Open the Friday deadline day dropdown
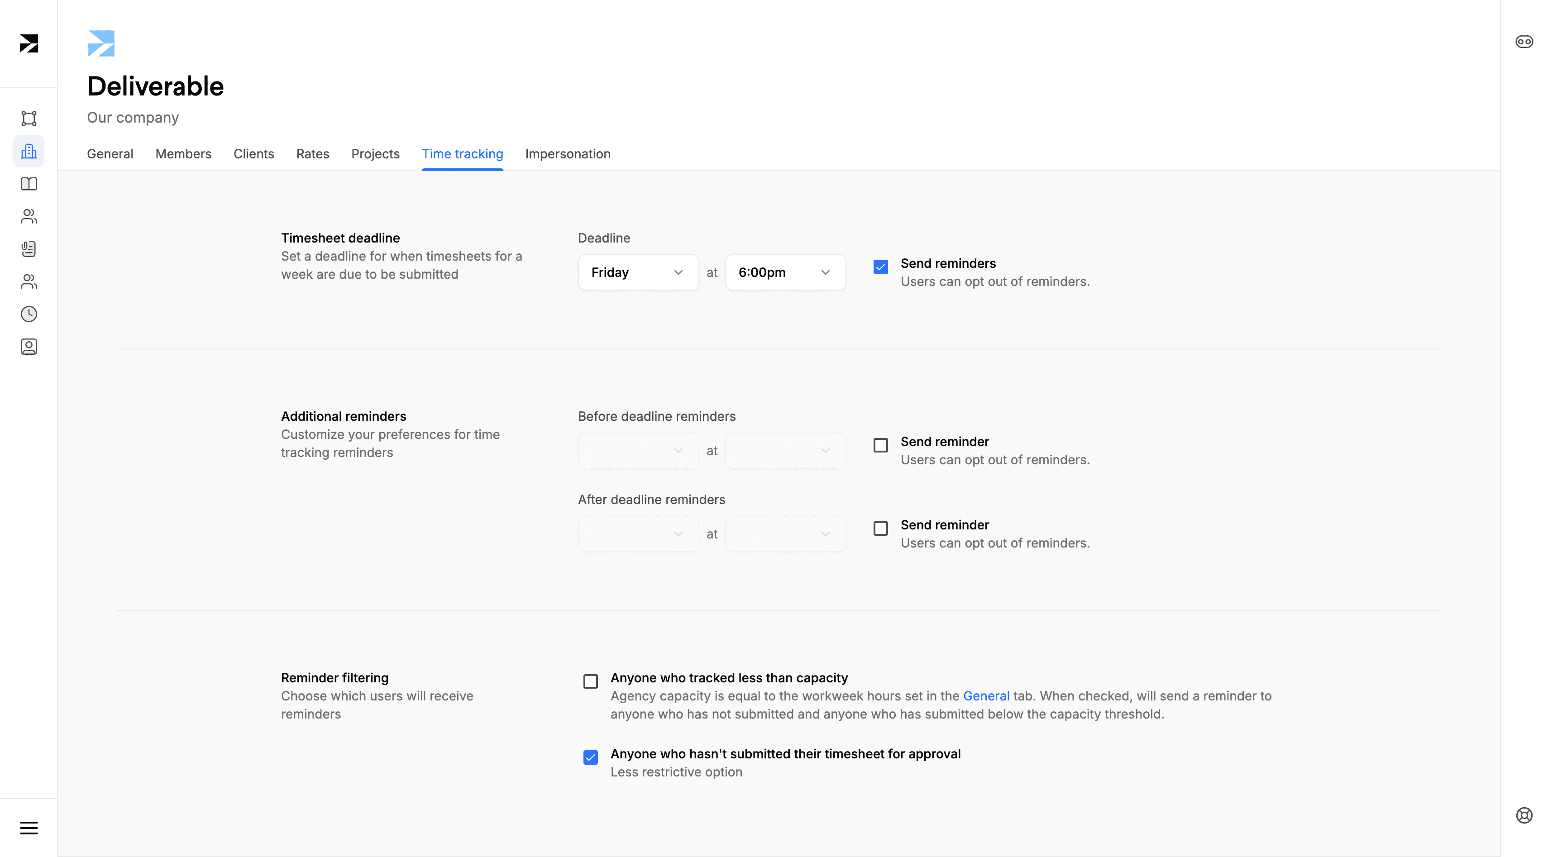Viewport: 1548px width, 857px height. (638, 273)
